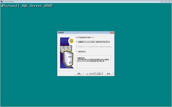Minimize the Personal Edition setup window
Viewport: 172px width, 107px height.
coord(162,2)
